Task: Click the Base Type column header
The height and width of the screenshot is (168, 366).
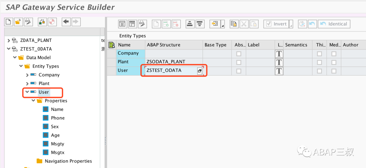Action: pyautogui.click(x=217, y=45)
